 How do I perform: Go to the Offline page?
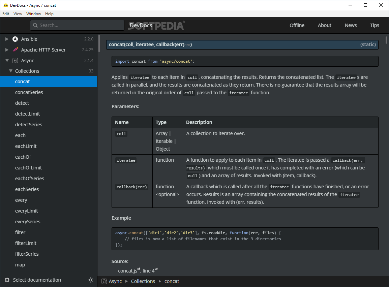pyautogui.click(x=297, y=25)
